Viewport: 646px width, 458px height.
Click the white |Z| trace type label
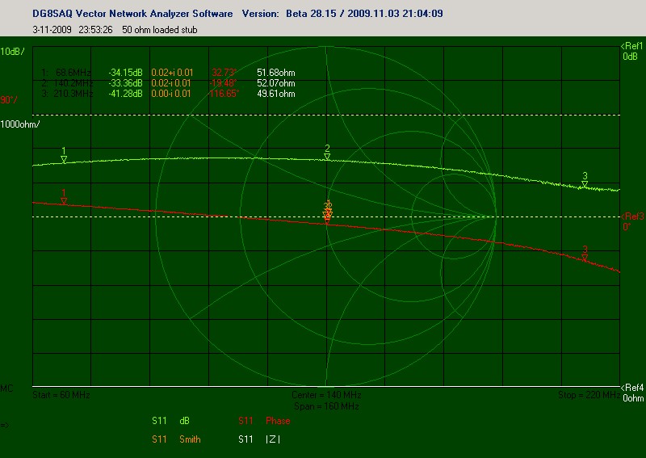pyautogui.click(x=273, y=439)
